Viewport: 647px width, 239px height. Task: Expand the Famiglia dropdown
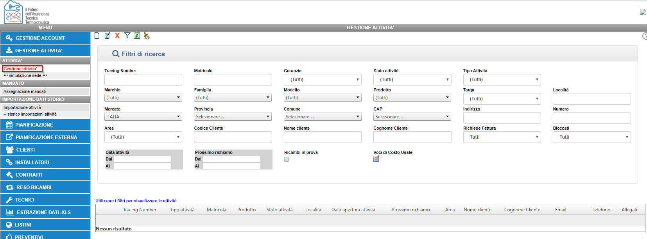pos(233,98)
